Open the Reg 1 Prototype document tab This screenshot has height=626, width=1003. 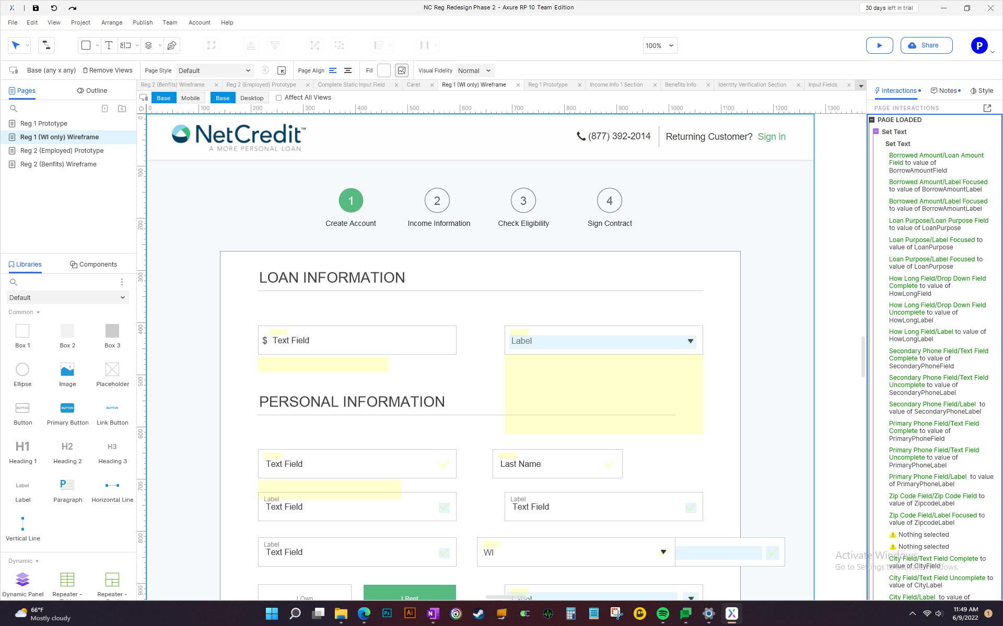point(547,85)
